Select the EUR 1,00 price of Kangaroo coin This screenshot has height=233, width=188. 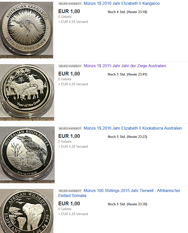[69, 11]
